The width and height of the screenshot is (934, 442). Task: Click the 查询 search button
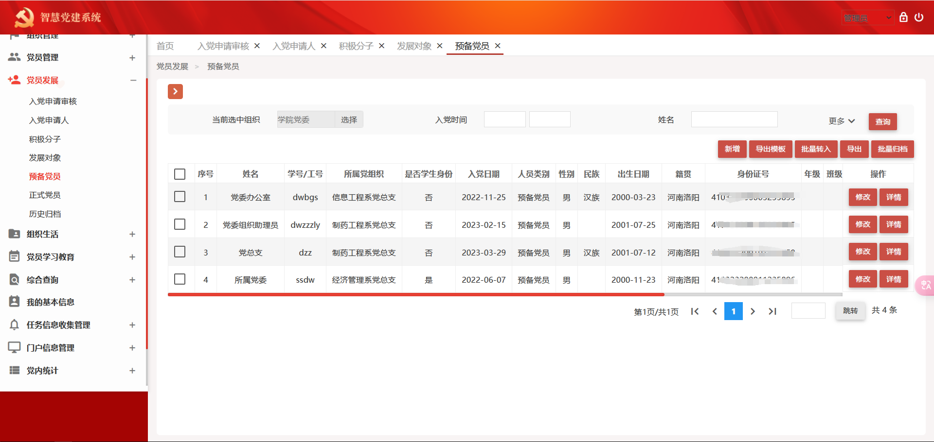(883, 121)
